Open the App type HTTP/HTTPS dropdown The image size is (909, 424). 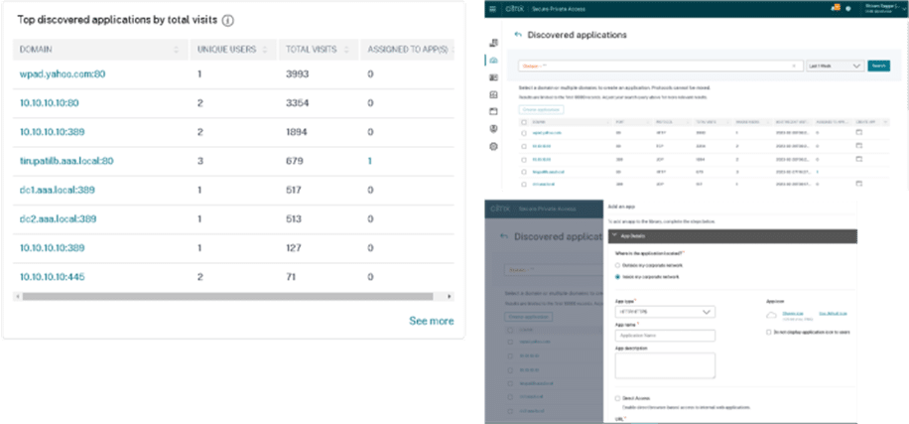[665, 312]
